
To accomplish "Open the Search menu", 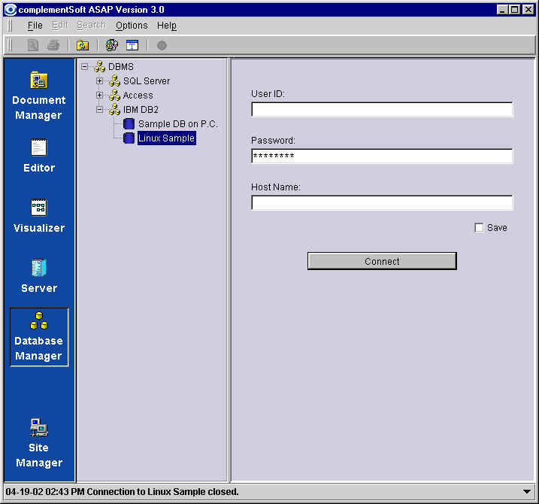I will (x=92, y=26).
